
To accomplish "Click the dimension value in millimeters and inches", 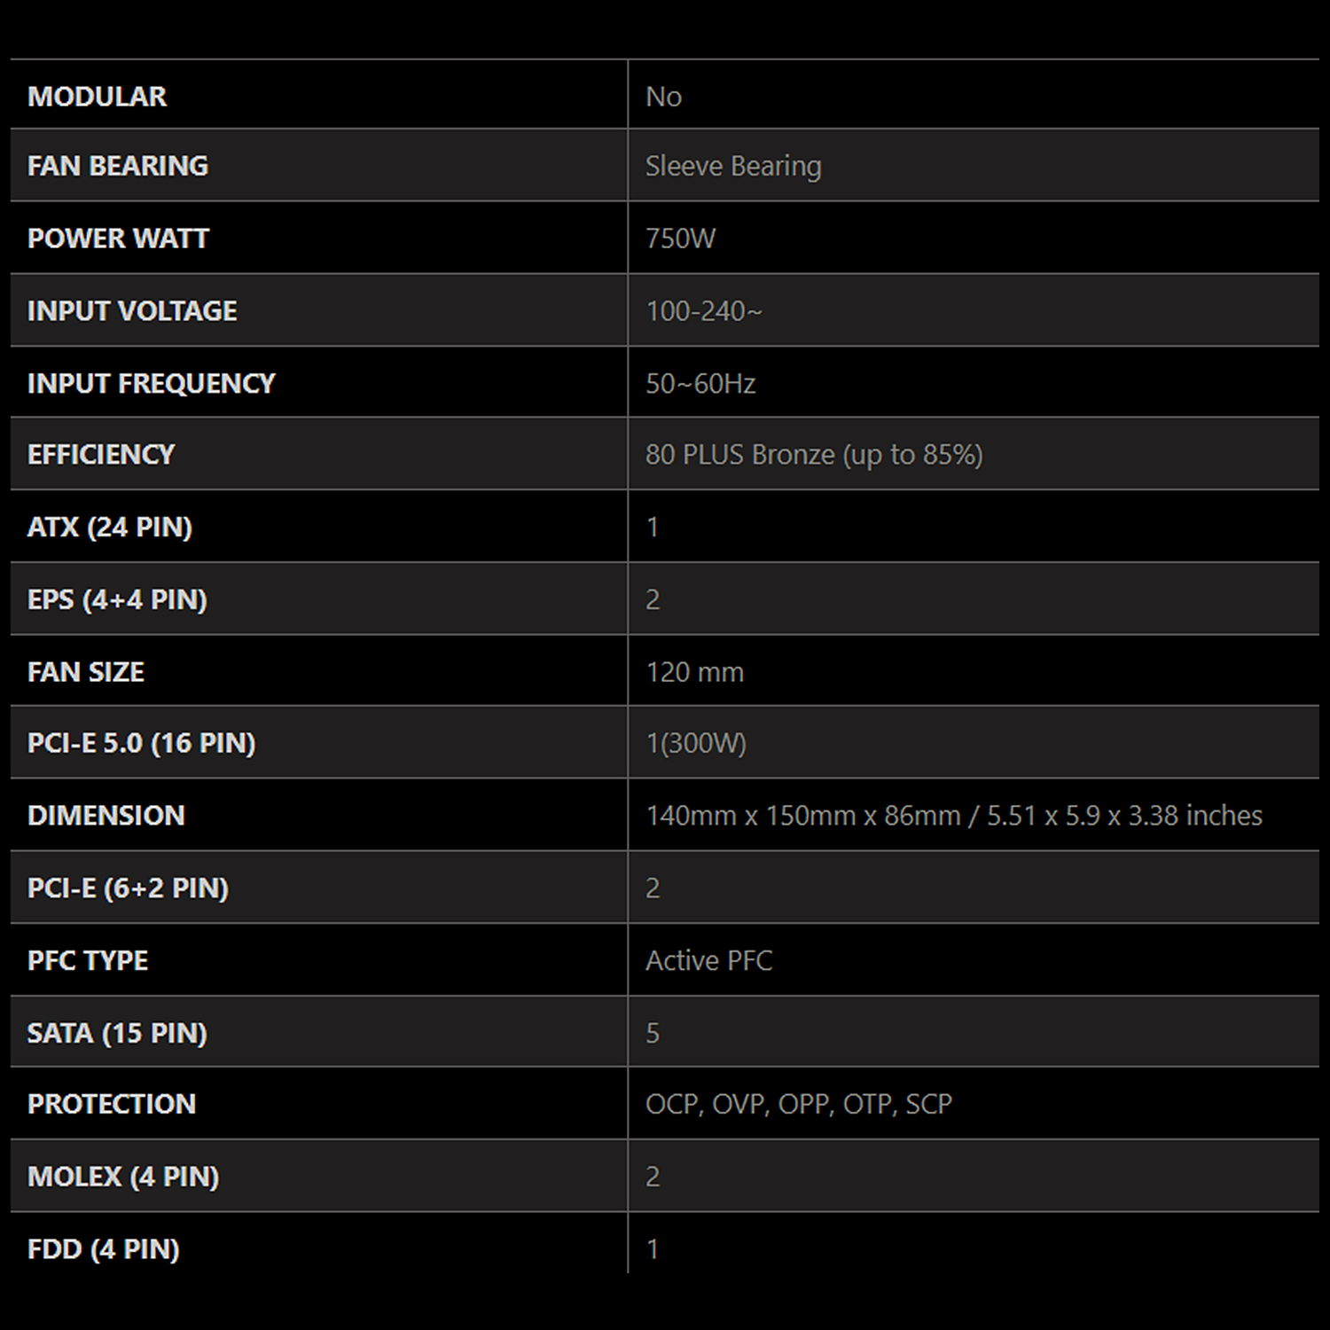I will tap(953, 816).
